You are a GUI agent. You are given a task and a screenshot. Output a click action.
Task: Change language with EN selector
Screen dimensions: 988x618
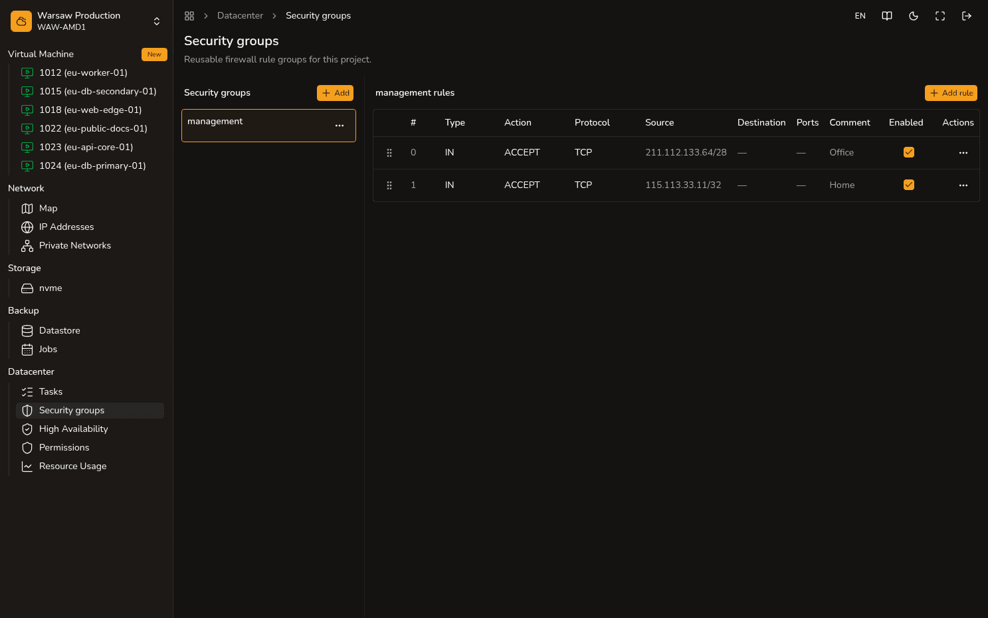click(860, 16)
